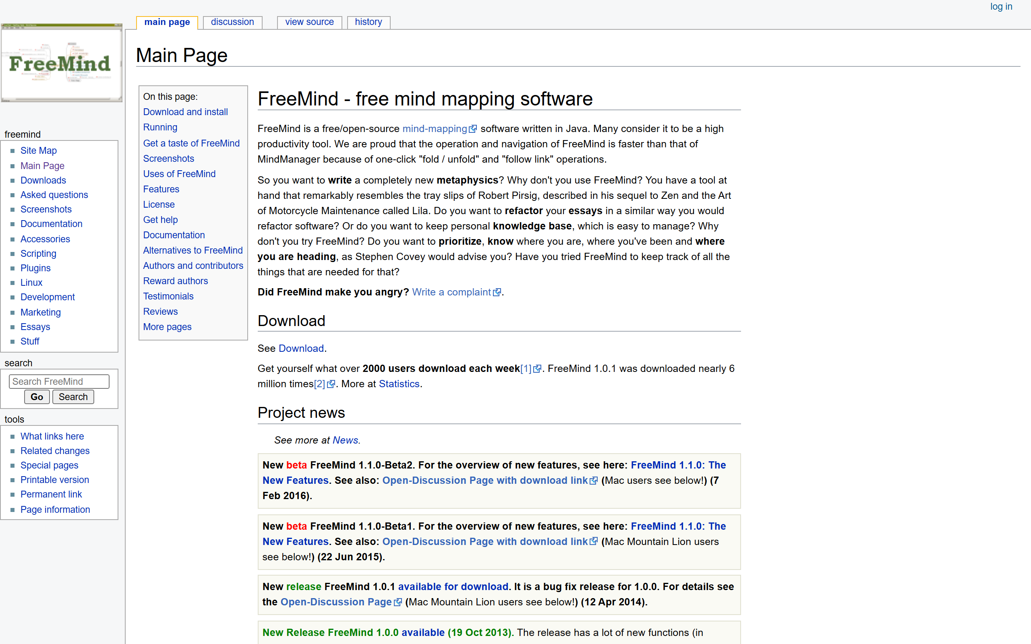This screenshot has width=1031, height=644.
Task: Open Essays sidebar link
Action: (35, 327)
